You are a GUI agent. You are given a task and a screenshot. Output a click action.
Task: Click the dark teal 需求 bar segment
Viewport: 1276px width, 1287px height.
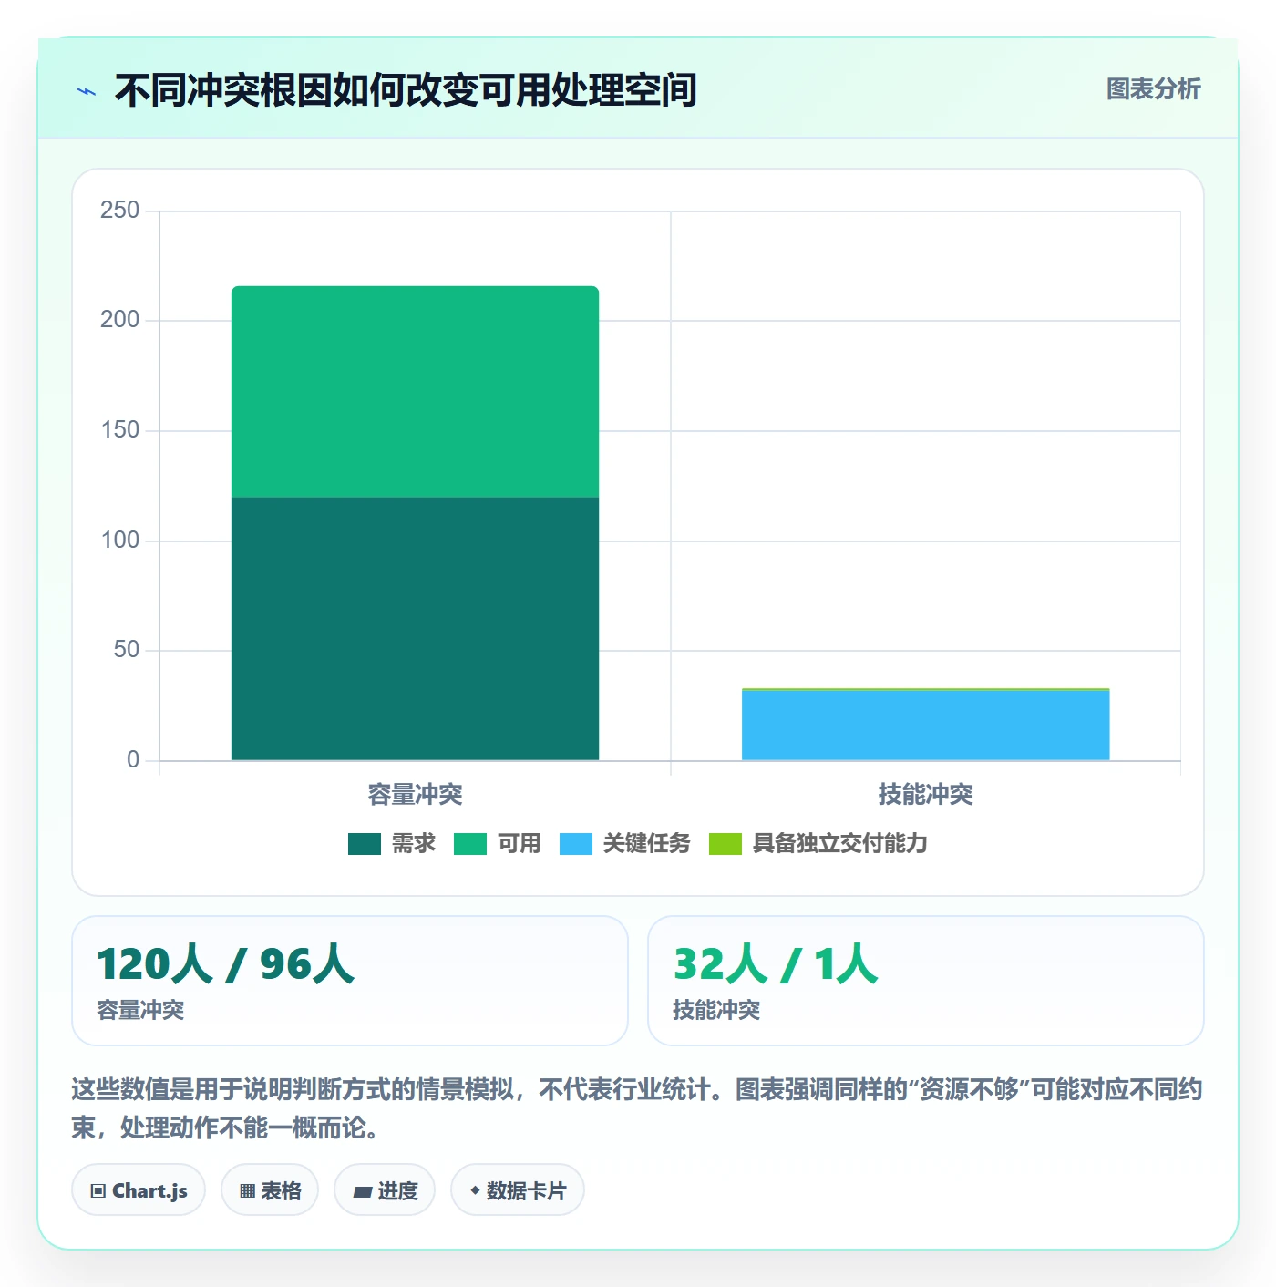coord(415,629)
